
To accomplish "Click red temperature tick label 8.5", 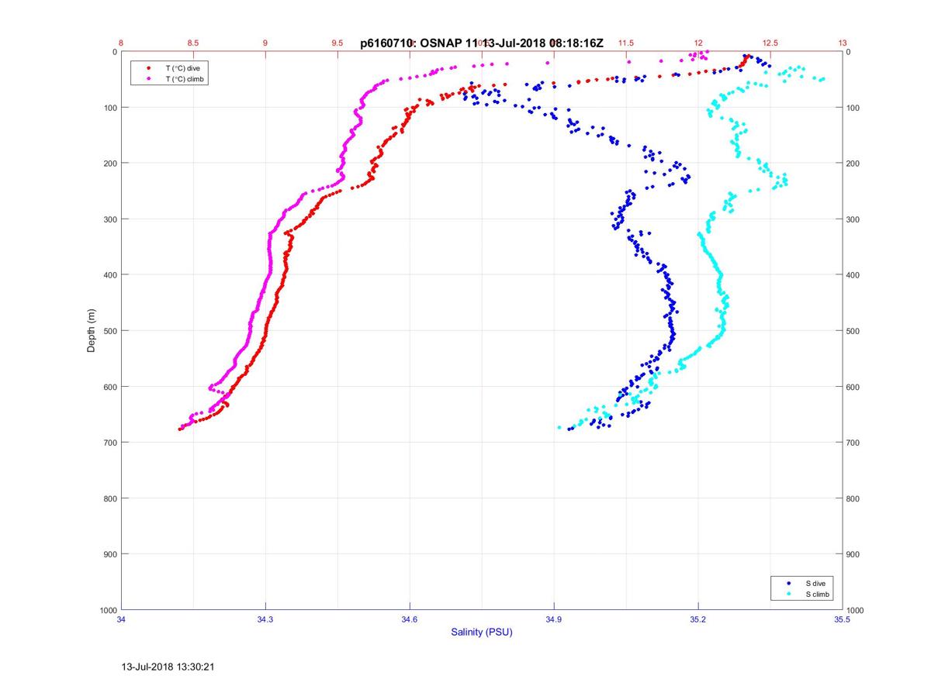I will pyautogui.click(x=193, y=43).
